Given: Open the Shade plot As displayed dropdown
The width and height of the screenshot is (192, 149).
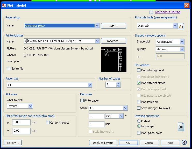Looking at the screenshot, I should 182,42.
